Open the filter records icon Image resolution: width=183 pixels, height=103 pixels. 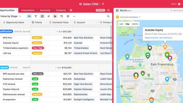(x=36, y=16)
